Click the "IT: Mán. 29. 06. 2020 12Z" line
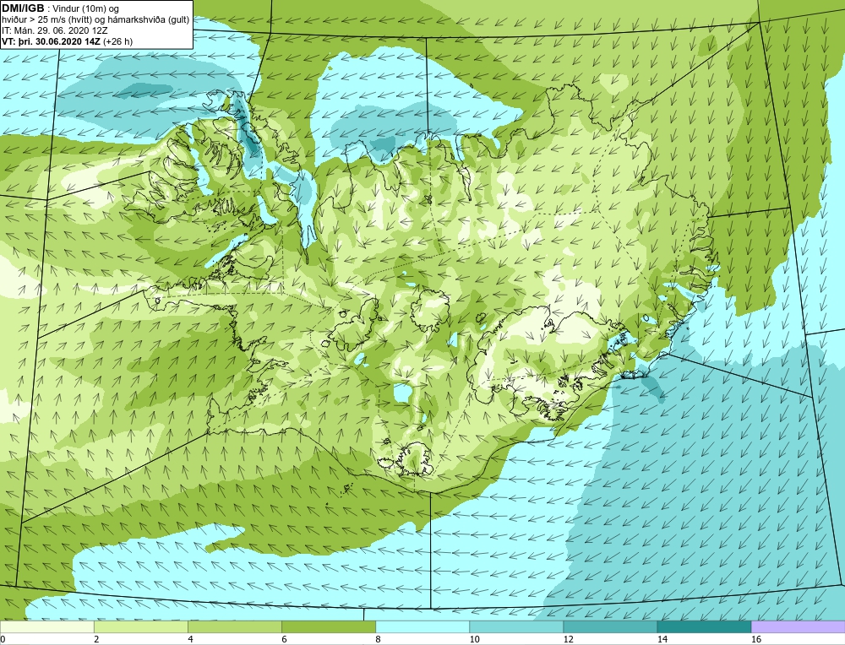845x645 pixels. pos(54,30)
